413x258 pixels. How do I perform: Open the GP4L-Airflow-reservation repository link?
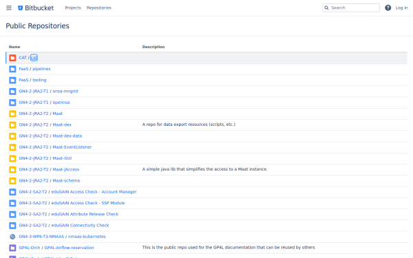[x=70, y=248]
